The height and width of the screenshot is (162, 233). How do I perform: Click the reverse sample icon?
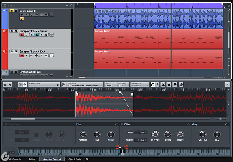point(169,85)
